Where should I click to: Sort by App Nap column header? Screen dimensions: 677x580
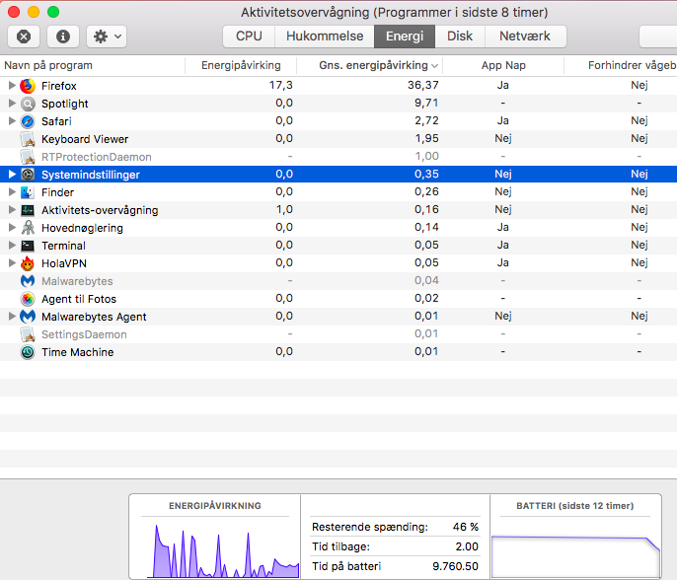(x=503, y=65)
